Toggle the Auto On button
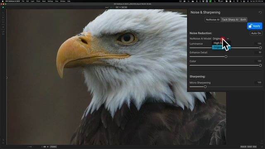This screenshot has height=149, width=265. [x=256, y=33]
